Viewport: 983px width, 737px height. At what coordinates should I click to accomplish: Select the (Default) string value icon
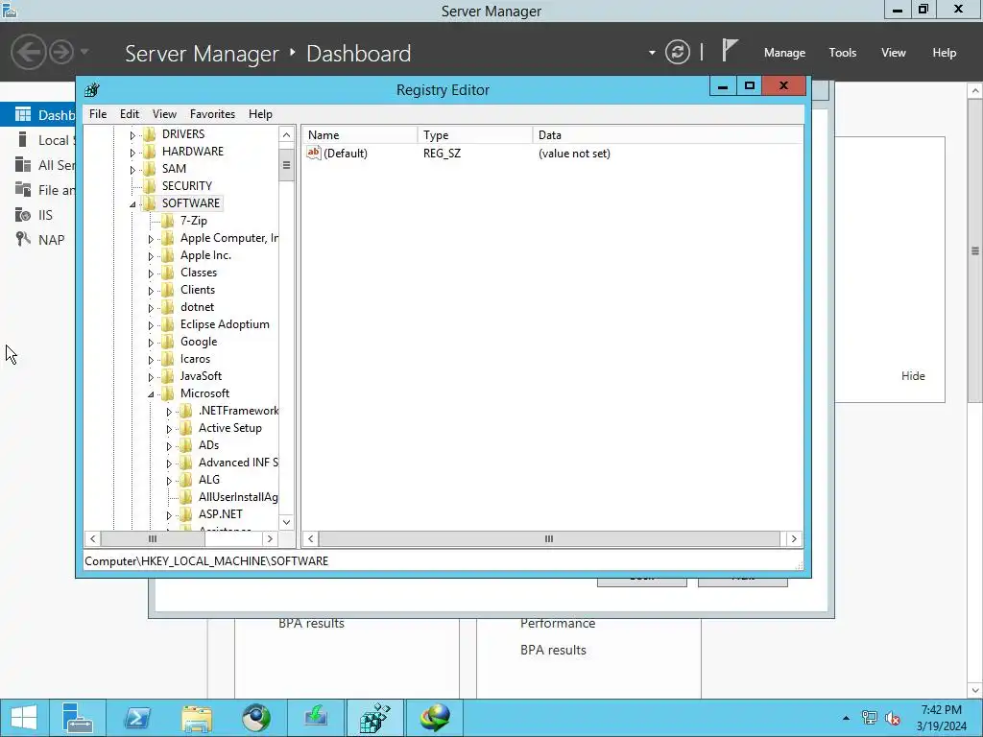click(x=314, y=153)
